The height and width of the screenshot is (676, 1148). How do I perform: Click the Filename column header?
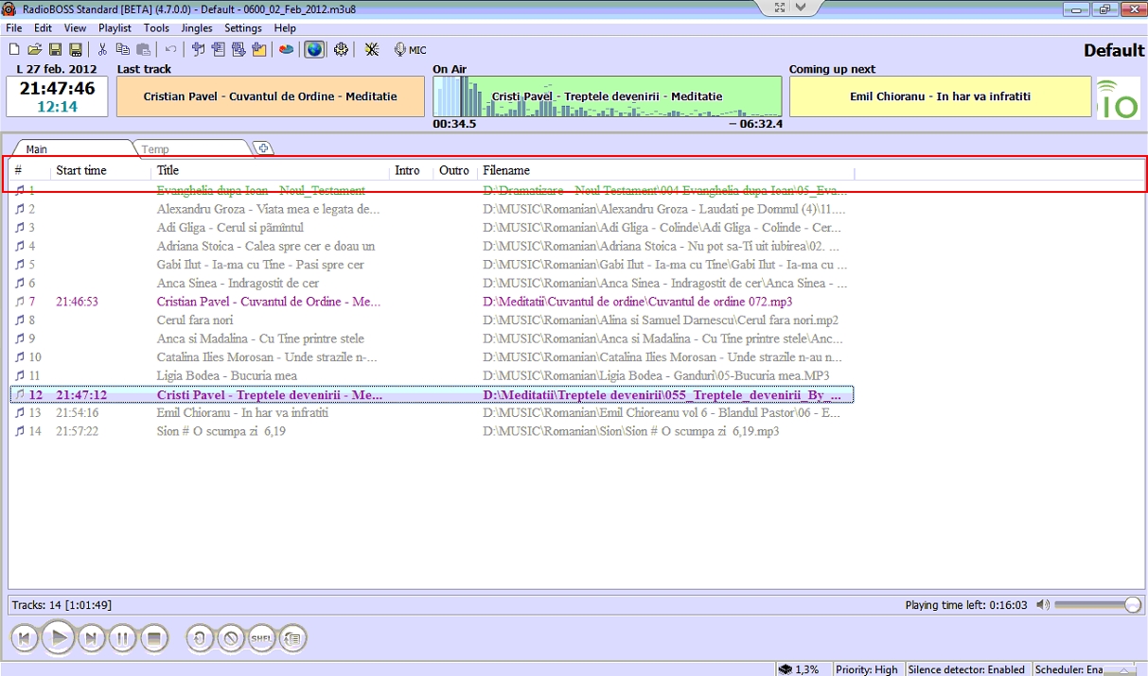pos(666,171)
